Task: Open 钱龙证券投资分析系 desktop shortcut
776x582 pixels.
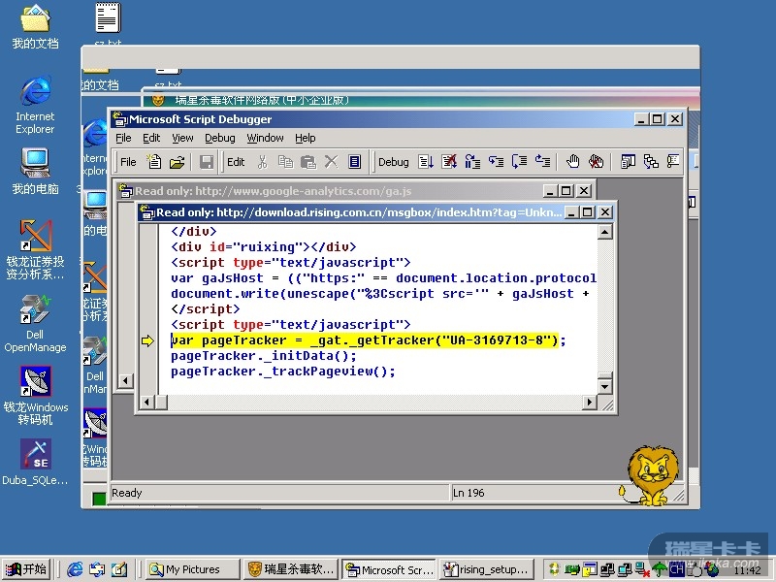Action: tap(35, 249)
